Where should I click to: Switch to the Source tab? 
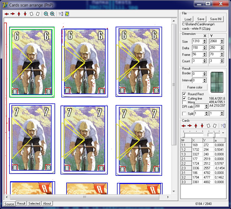pyautogui.click(x=9, y=204)
